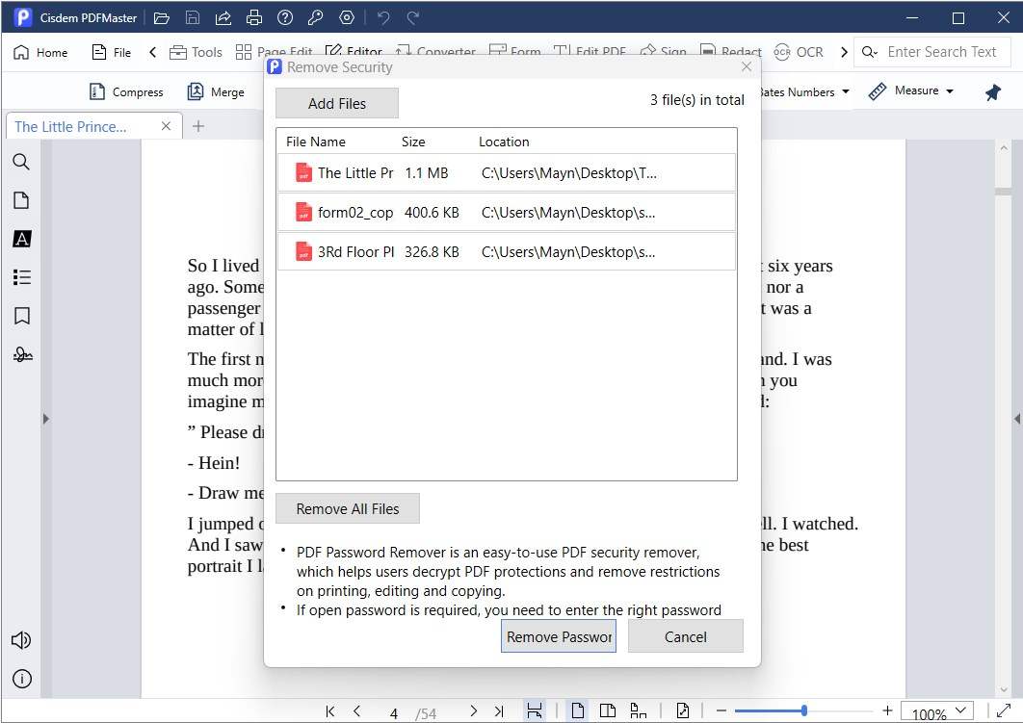Click the key registration icon
Image resolution: width=1023 pixels, height=723 pixels.
[316, 17]
